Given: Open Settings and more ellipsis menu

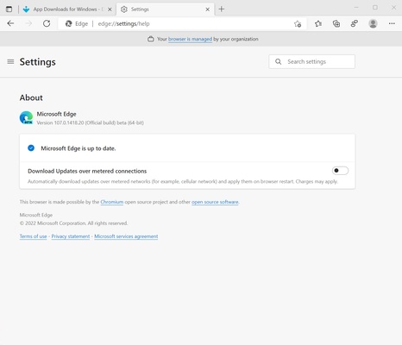Looking at the screenshot, I should [x=392, y=23].
